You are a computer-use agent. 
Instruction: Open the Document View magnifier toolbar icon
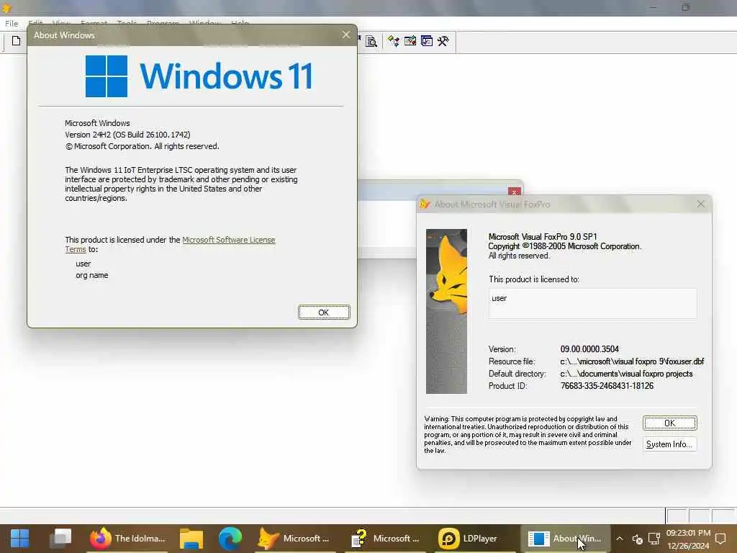371,41
